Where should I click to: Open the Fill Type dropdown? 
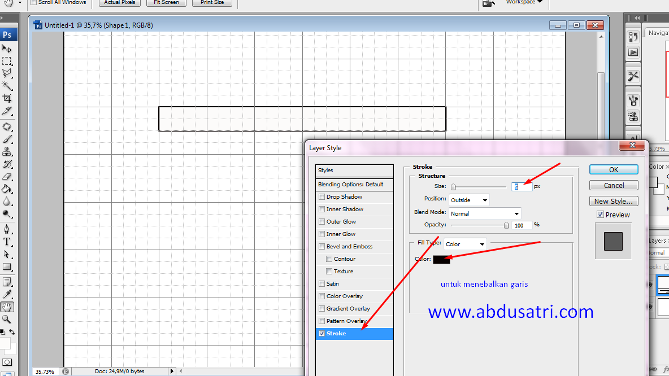tap(464, 244)
